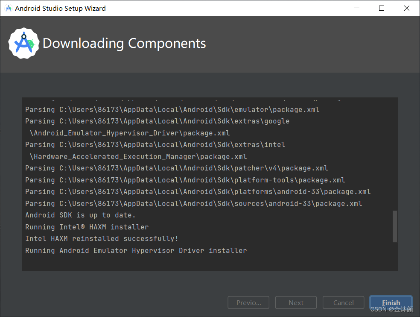Click the platform-tools\package.xml parsing line

tap(185, 180)
